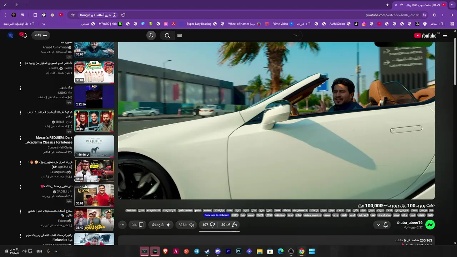Click the 'fifa20' tag chip
457x257 pixels.
pyautogui.click(x=286, y=211)
